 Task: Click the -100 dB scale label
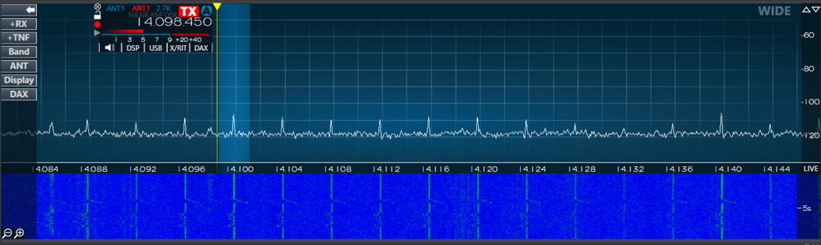point(809,101)
